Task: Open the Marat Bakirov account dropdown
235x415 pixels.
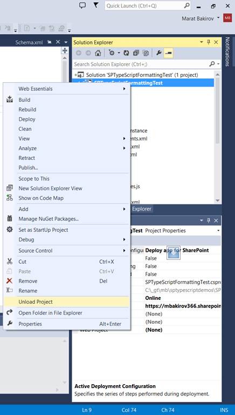Action: (218, 18)
